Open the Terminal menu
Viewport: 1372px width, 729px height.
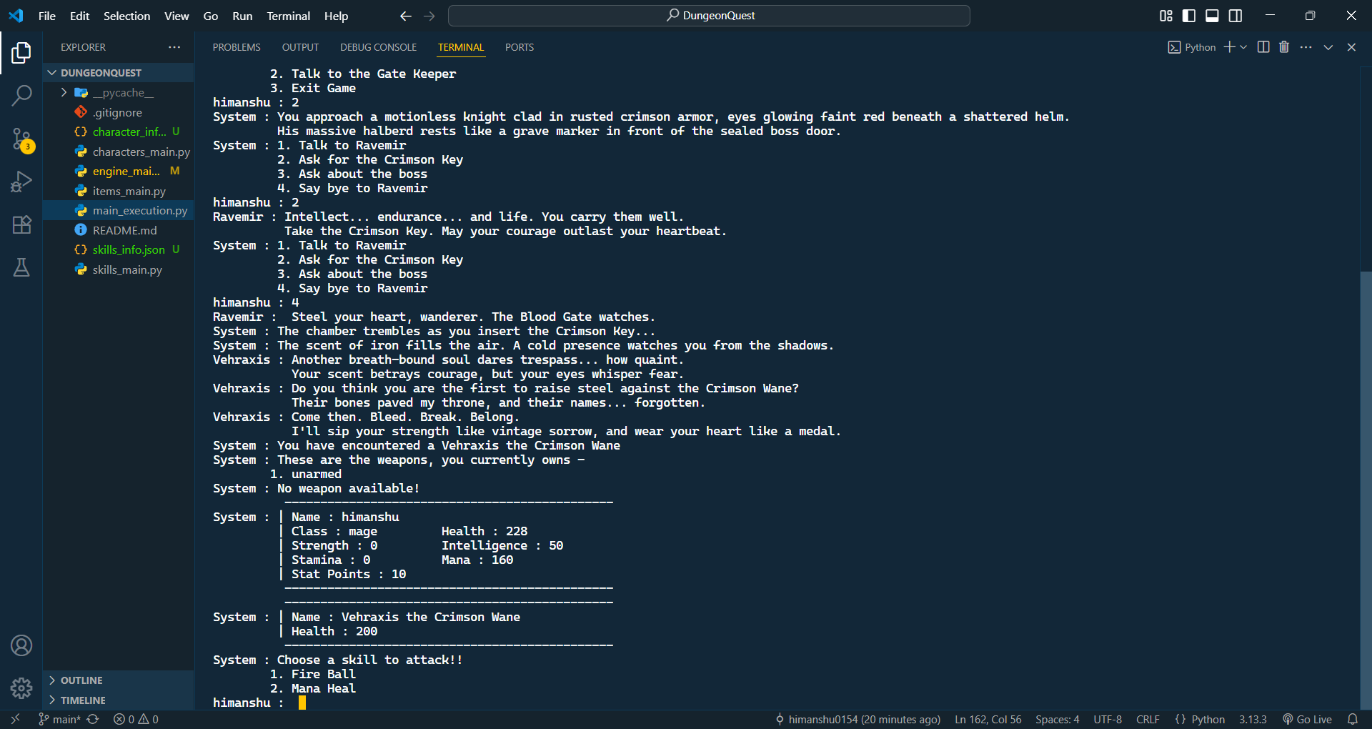[288, 16]
